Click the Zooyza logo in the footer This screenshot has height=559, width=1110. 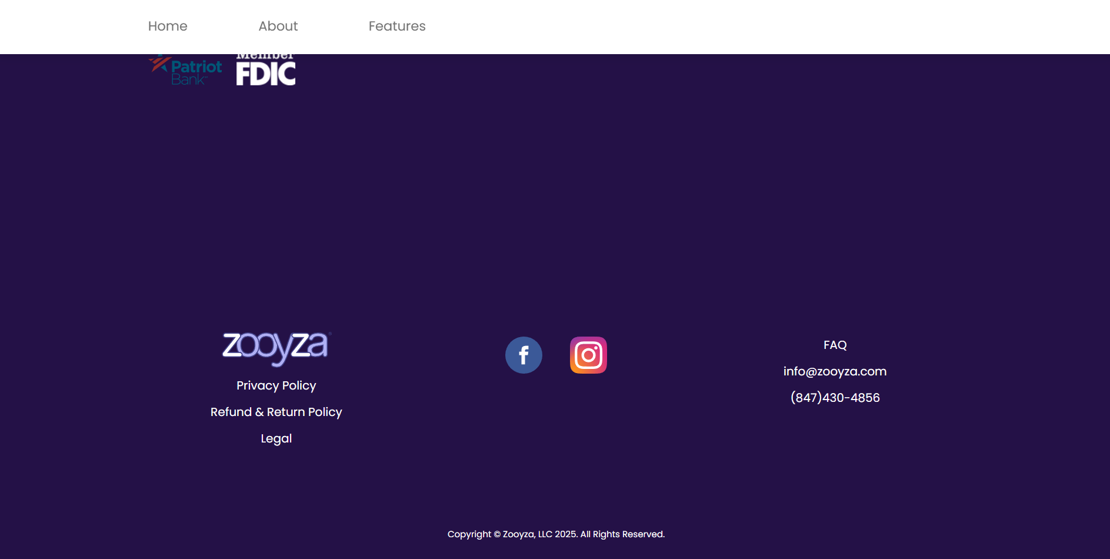point(276,348)
